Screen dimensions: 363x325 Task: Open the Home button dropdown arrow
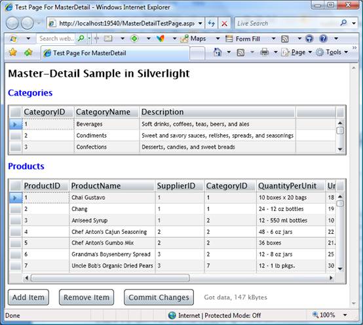(x=229, y=52)
